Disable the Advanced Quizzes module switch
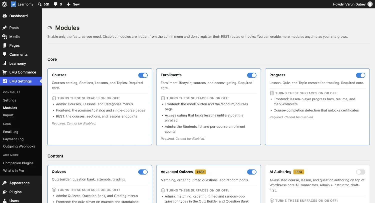Image resolution: width=375 pixels, height=203 pixels. click(252, 172)
